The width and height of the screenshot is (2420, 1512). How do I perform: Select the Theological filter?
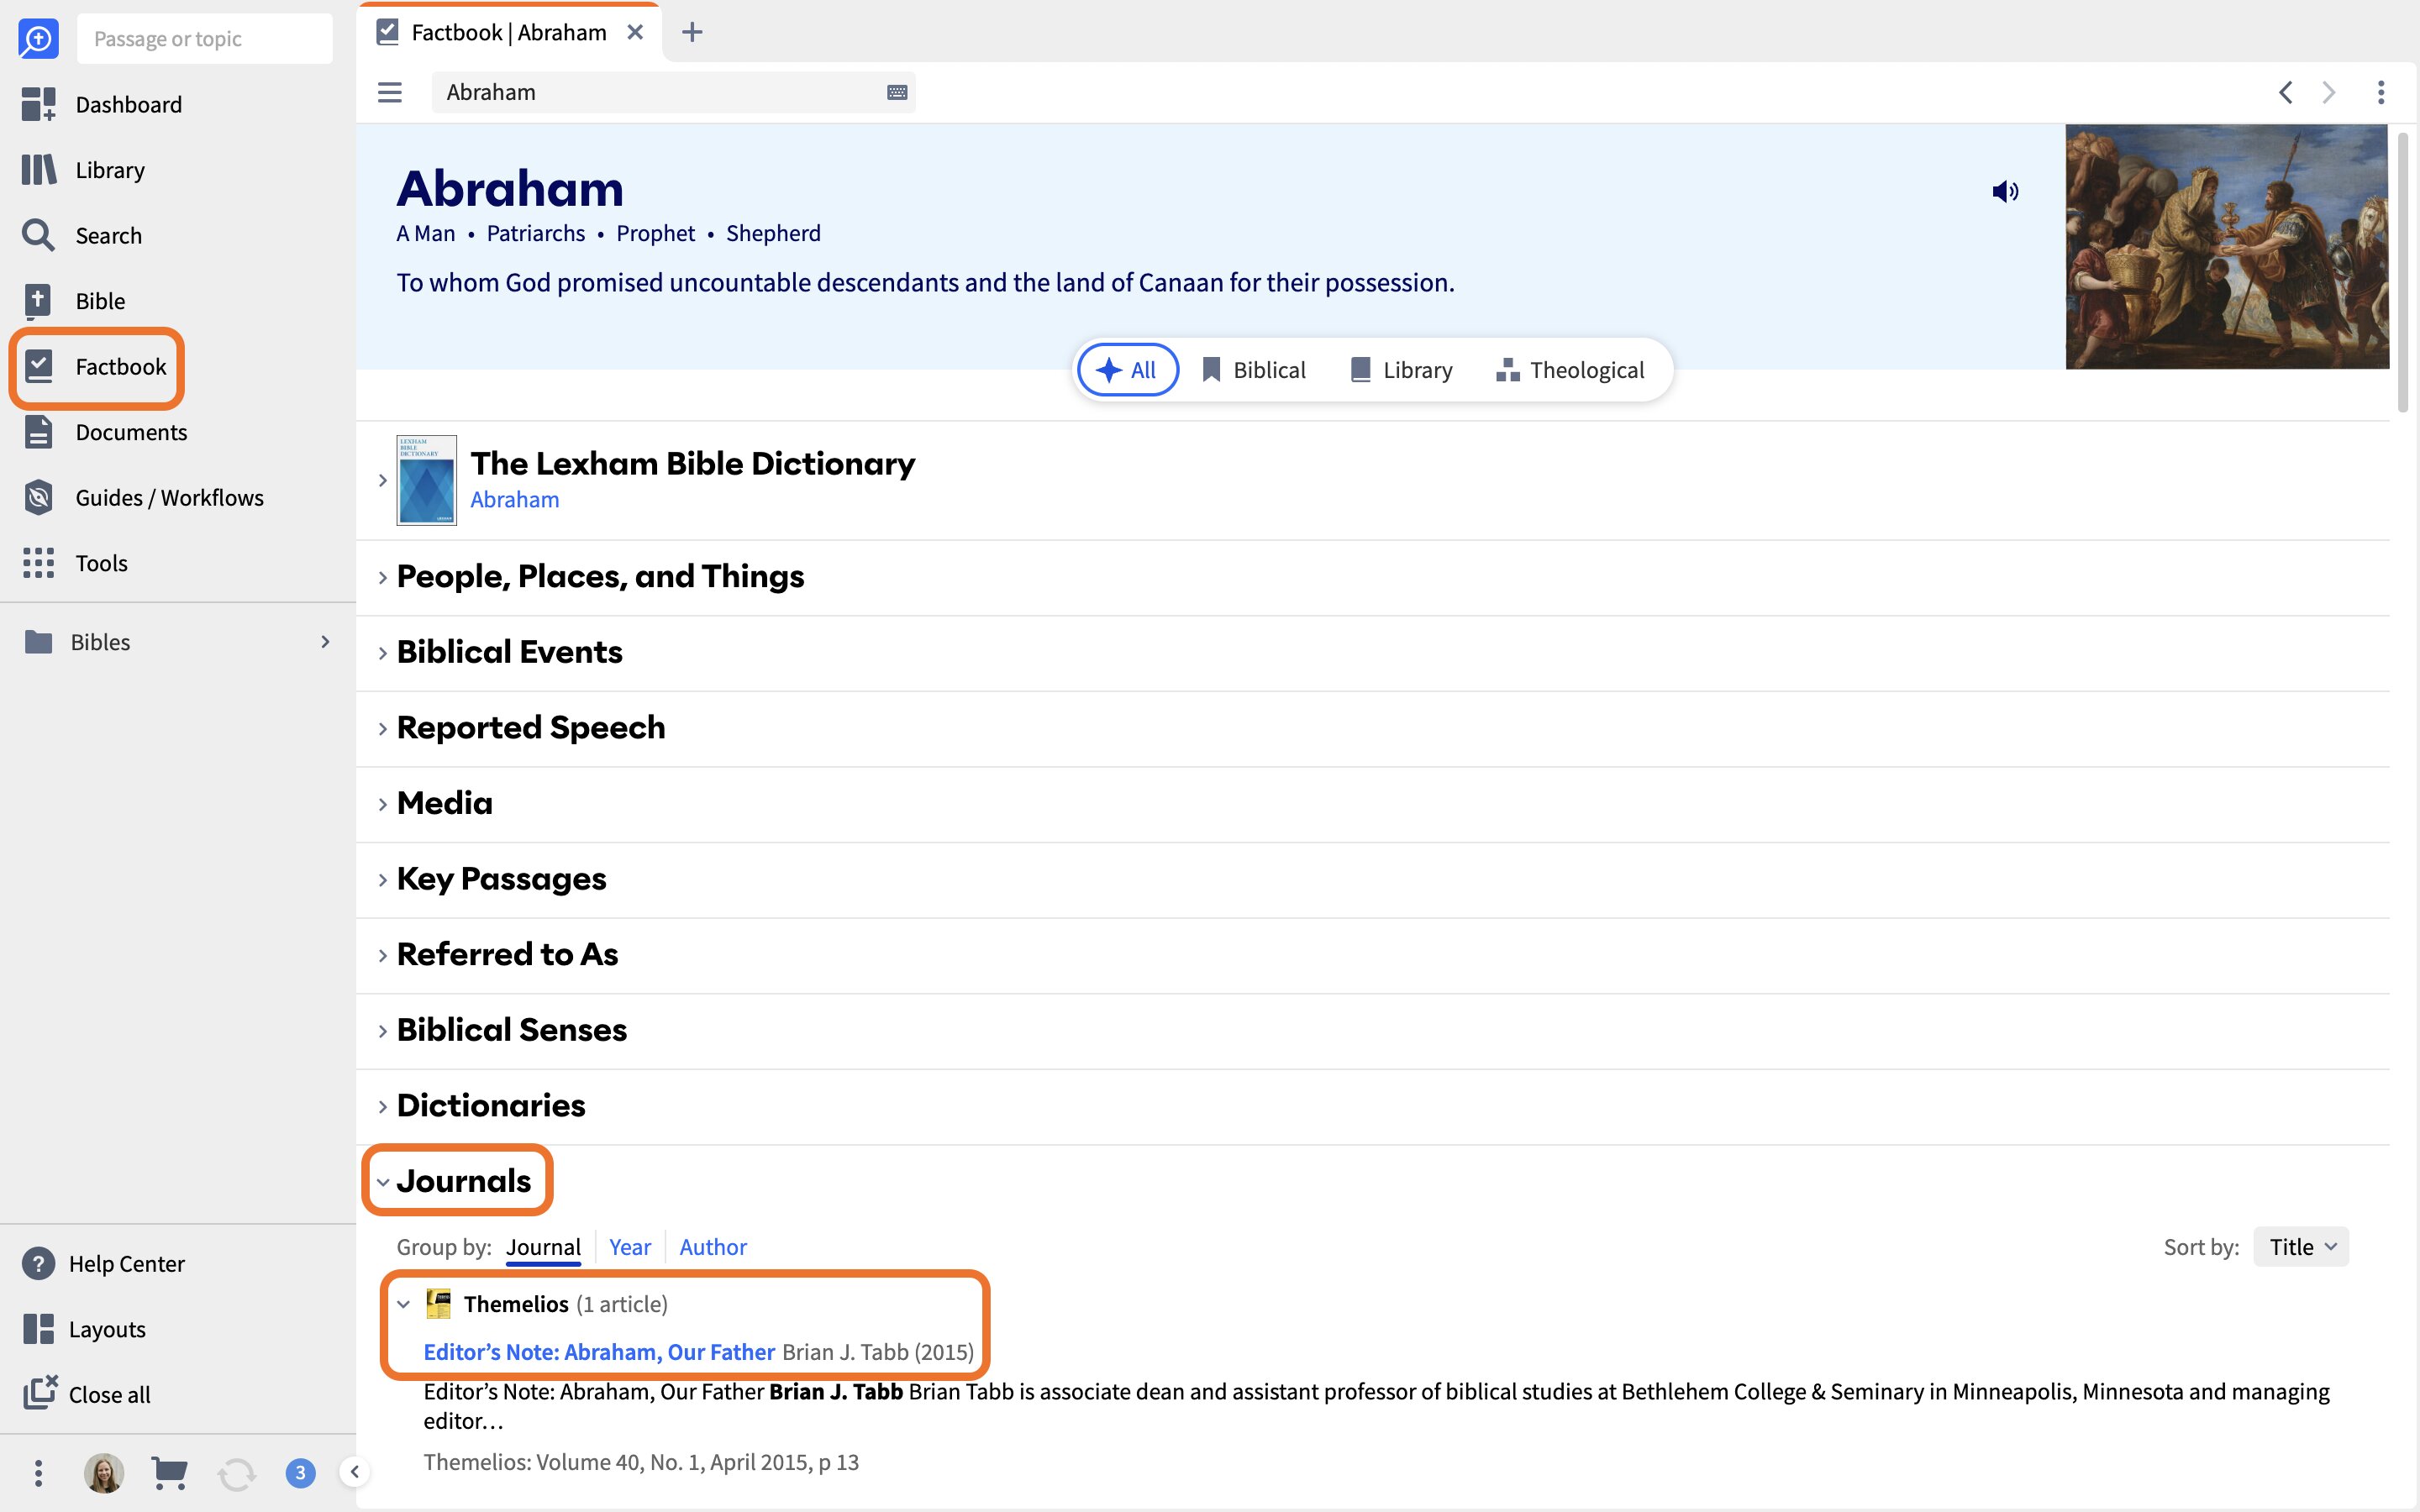point(1569,370)
